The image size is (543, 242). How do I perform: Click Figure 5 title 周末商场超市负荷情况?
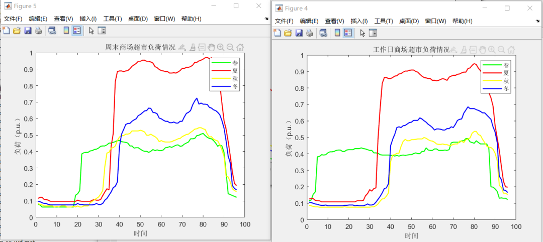[140, 47]
